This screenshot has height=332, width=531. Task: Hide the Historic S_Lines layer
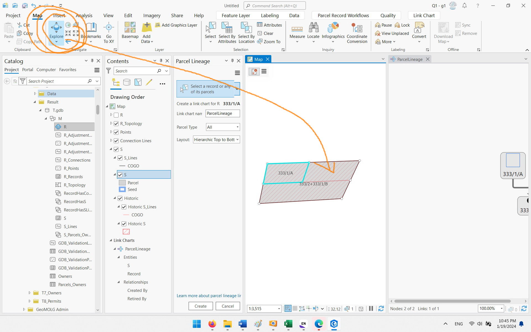click(x=124, y=207)
